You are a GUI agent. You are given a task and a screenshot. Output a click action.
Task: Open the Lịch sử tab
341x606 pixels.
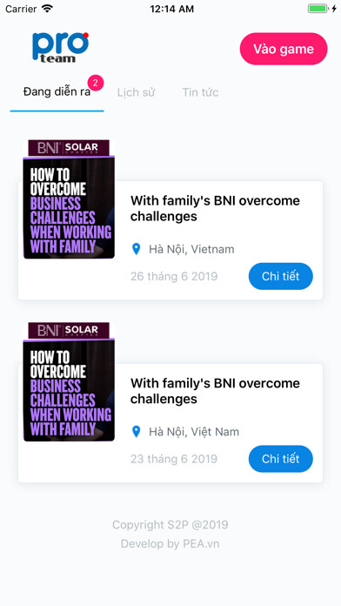(136, 92)
